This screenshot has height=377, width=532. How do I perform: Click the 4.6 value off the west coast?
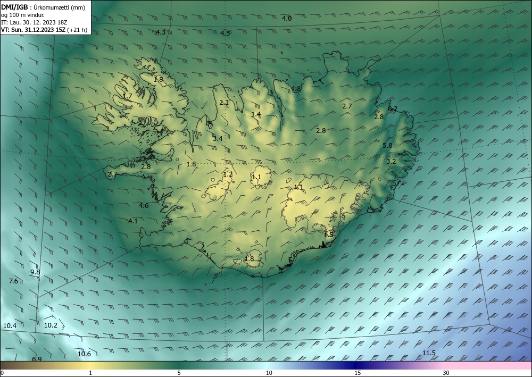click(144, 205)
